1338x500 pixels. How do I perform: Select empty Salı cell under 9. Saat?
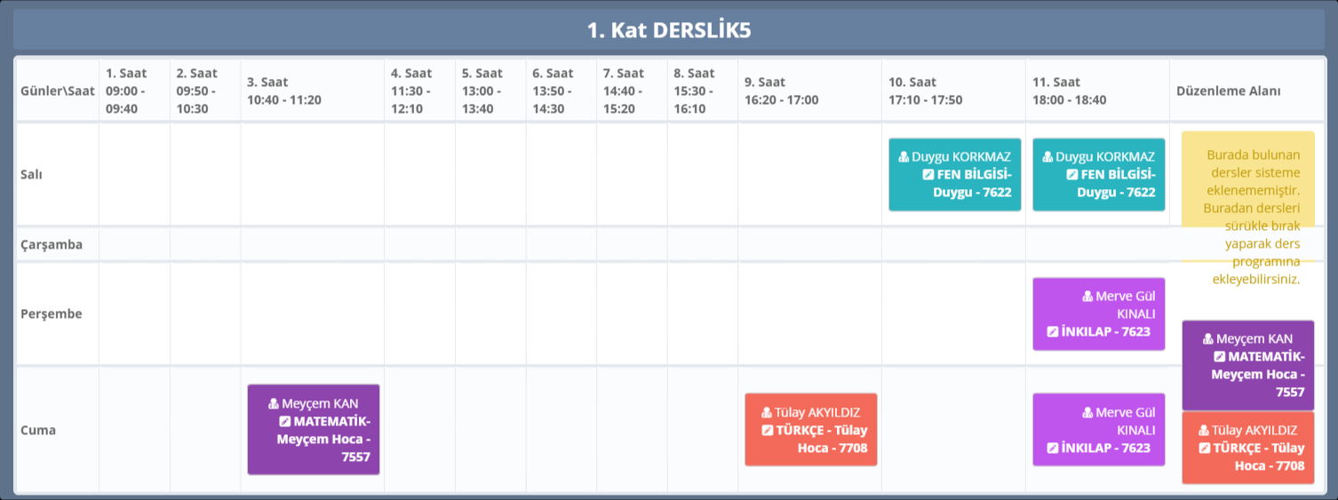click(x=809, y=174)
